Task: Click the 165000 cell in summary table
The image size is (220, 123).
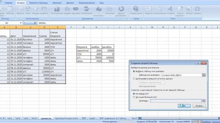Action: click(x=108, y=57)
